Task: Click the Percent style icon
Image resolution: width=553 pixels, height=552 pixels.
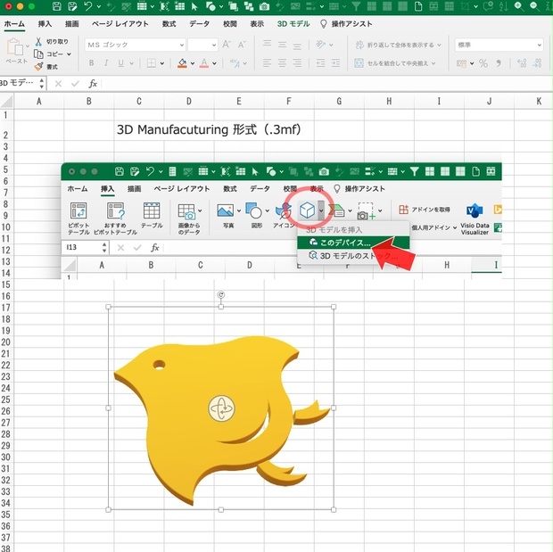Action: [483, 63]
